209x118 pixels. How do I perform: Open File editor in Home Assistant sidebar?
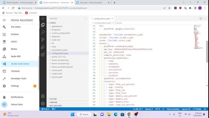coord(20,27)
